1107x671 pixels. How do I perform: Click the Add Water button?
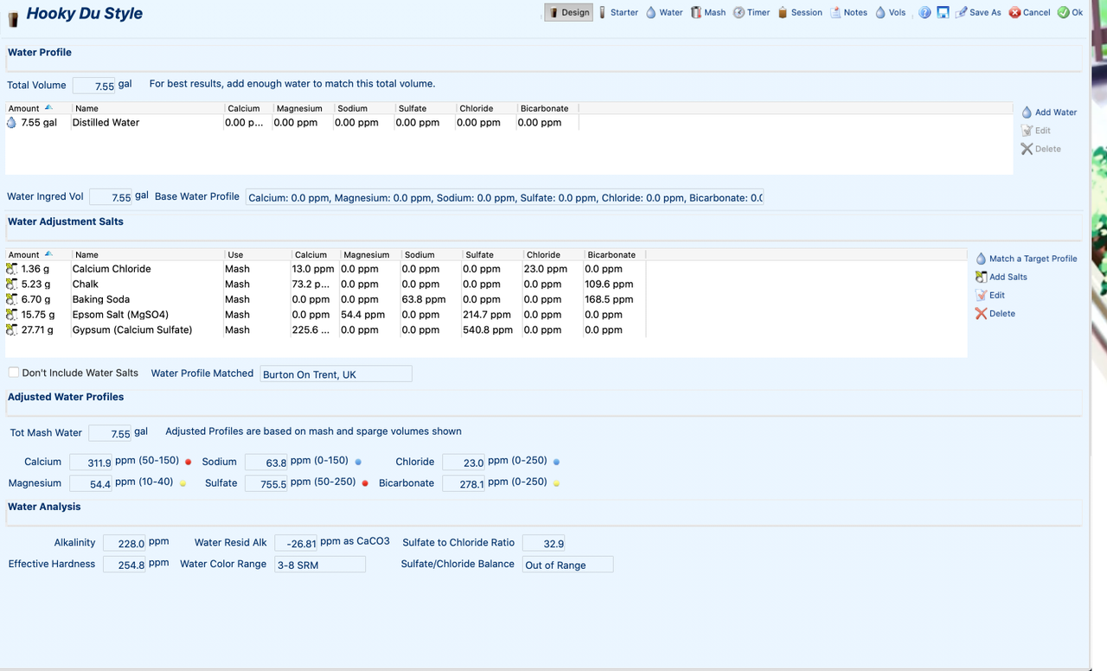1049,112
